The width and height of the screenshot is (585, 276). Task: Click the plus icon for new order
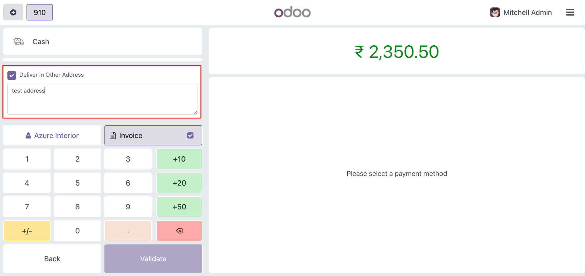[x=13, y=12]
